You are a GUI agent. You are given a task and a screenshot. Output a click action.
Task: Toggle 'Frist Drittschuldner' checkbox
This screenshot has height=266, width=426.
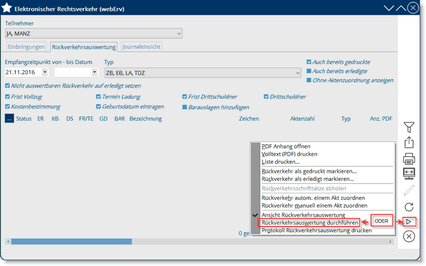tap(184, 97)
